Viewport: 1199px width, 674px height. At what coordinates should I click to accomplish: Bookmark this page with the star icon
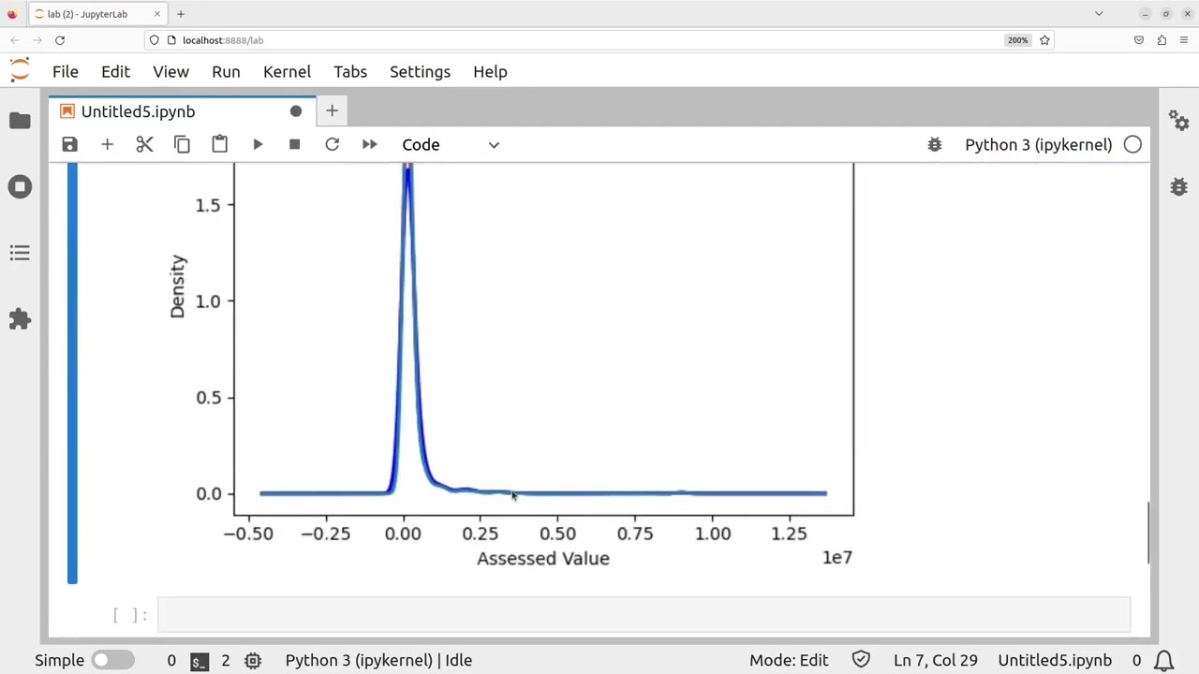point(1044,40)
